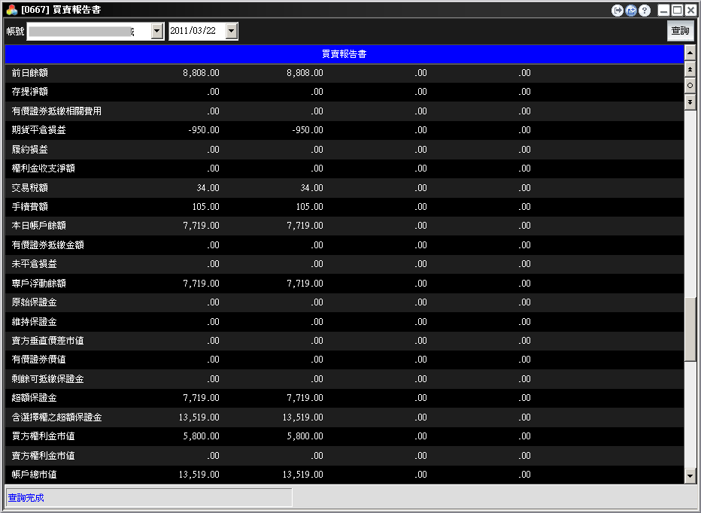Click first-column 8,808.00 in 前日餘額 row
The image size is (701, 513).
pyautogui.click(x=201, y=73)
